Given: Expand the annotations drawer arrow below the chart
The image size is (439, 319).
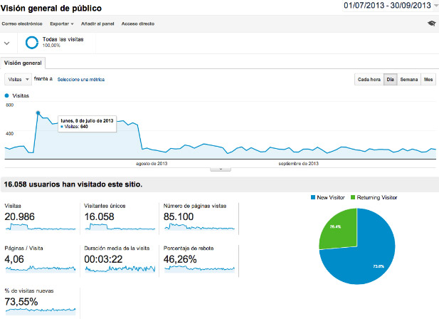Looking at the screenshot, I should [x=221, y=169].
